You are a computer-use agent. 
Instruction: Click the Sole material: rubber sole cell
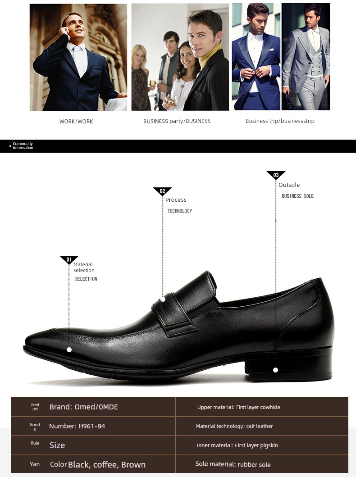(x=233, y=464)
